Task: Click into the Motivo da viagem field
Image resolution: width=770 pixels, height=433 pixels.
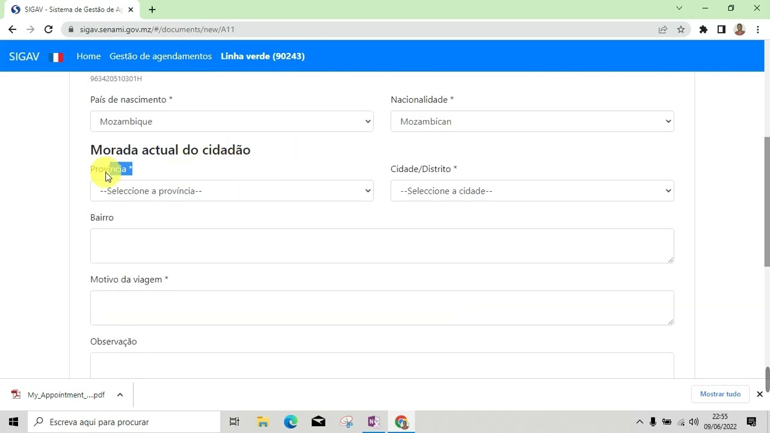Action: tap(382, 307)
